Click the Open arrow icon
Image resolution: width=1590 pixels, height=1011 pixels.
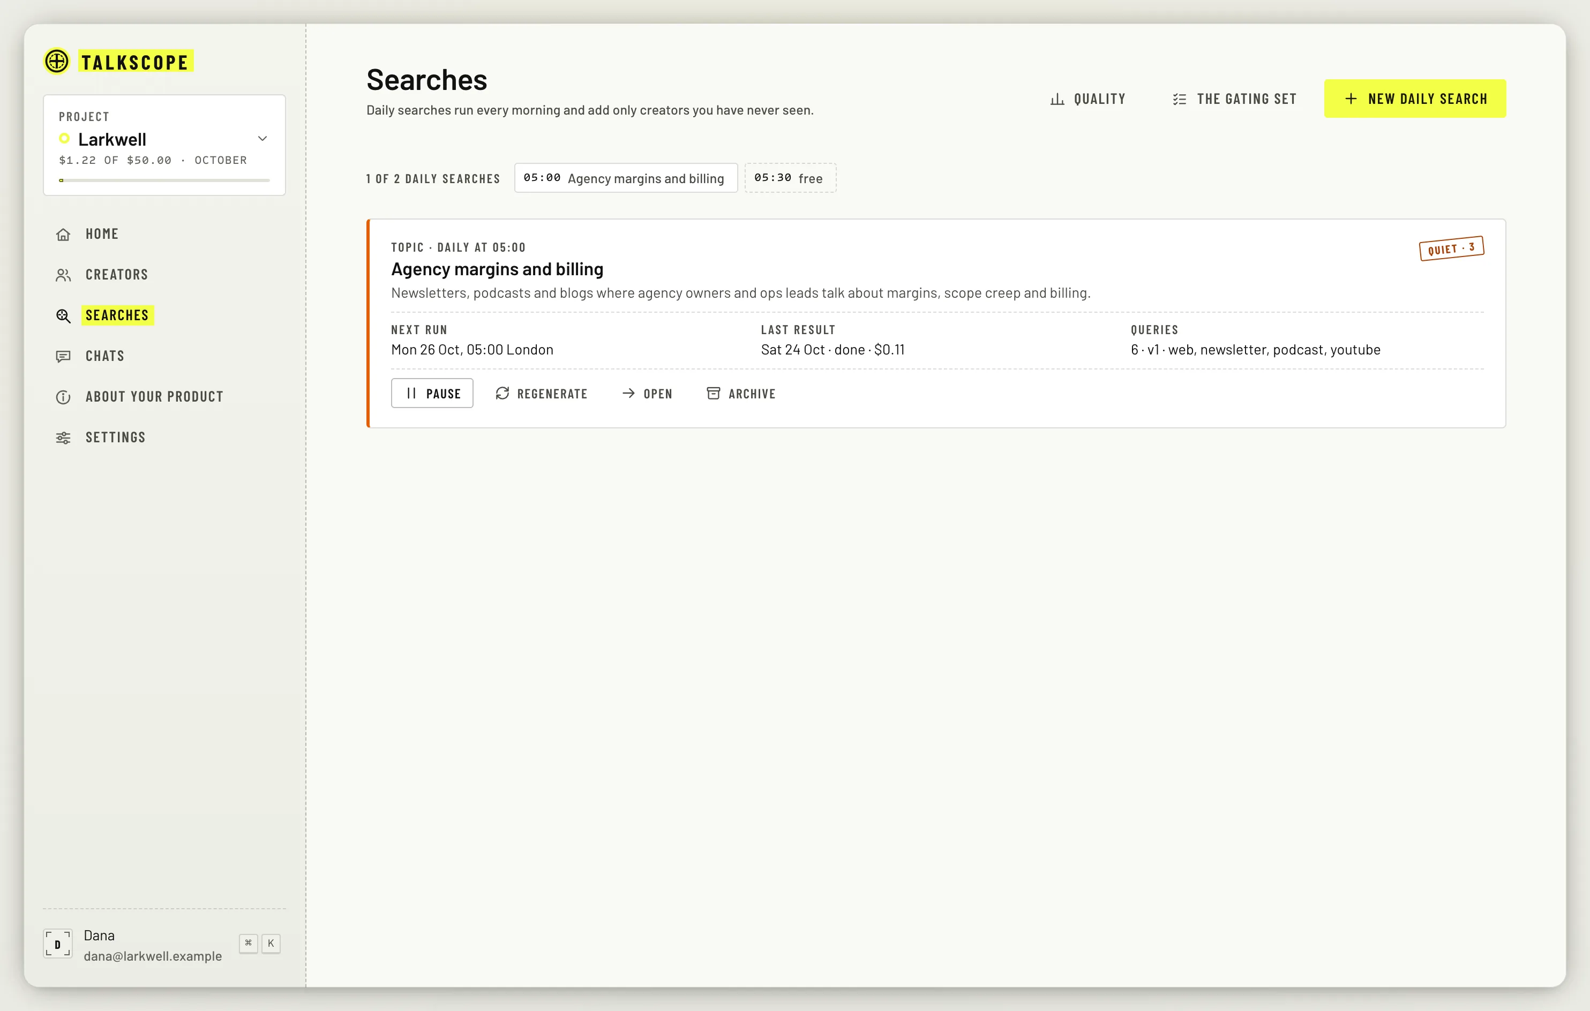628,393
